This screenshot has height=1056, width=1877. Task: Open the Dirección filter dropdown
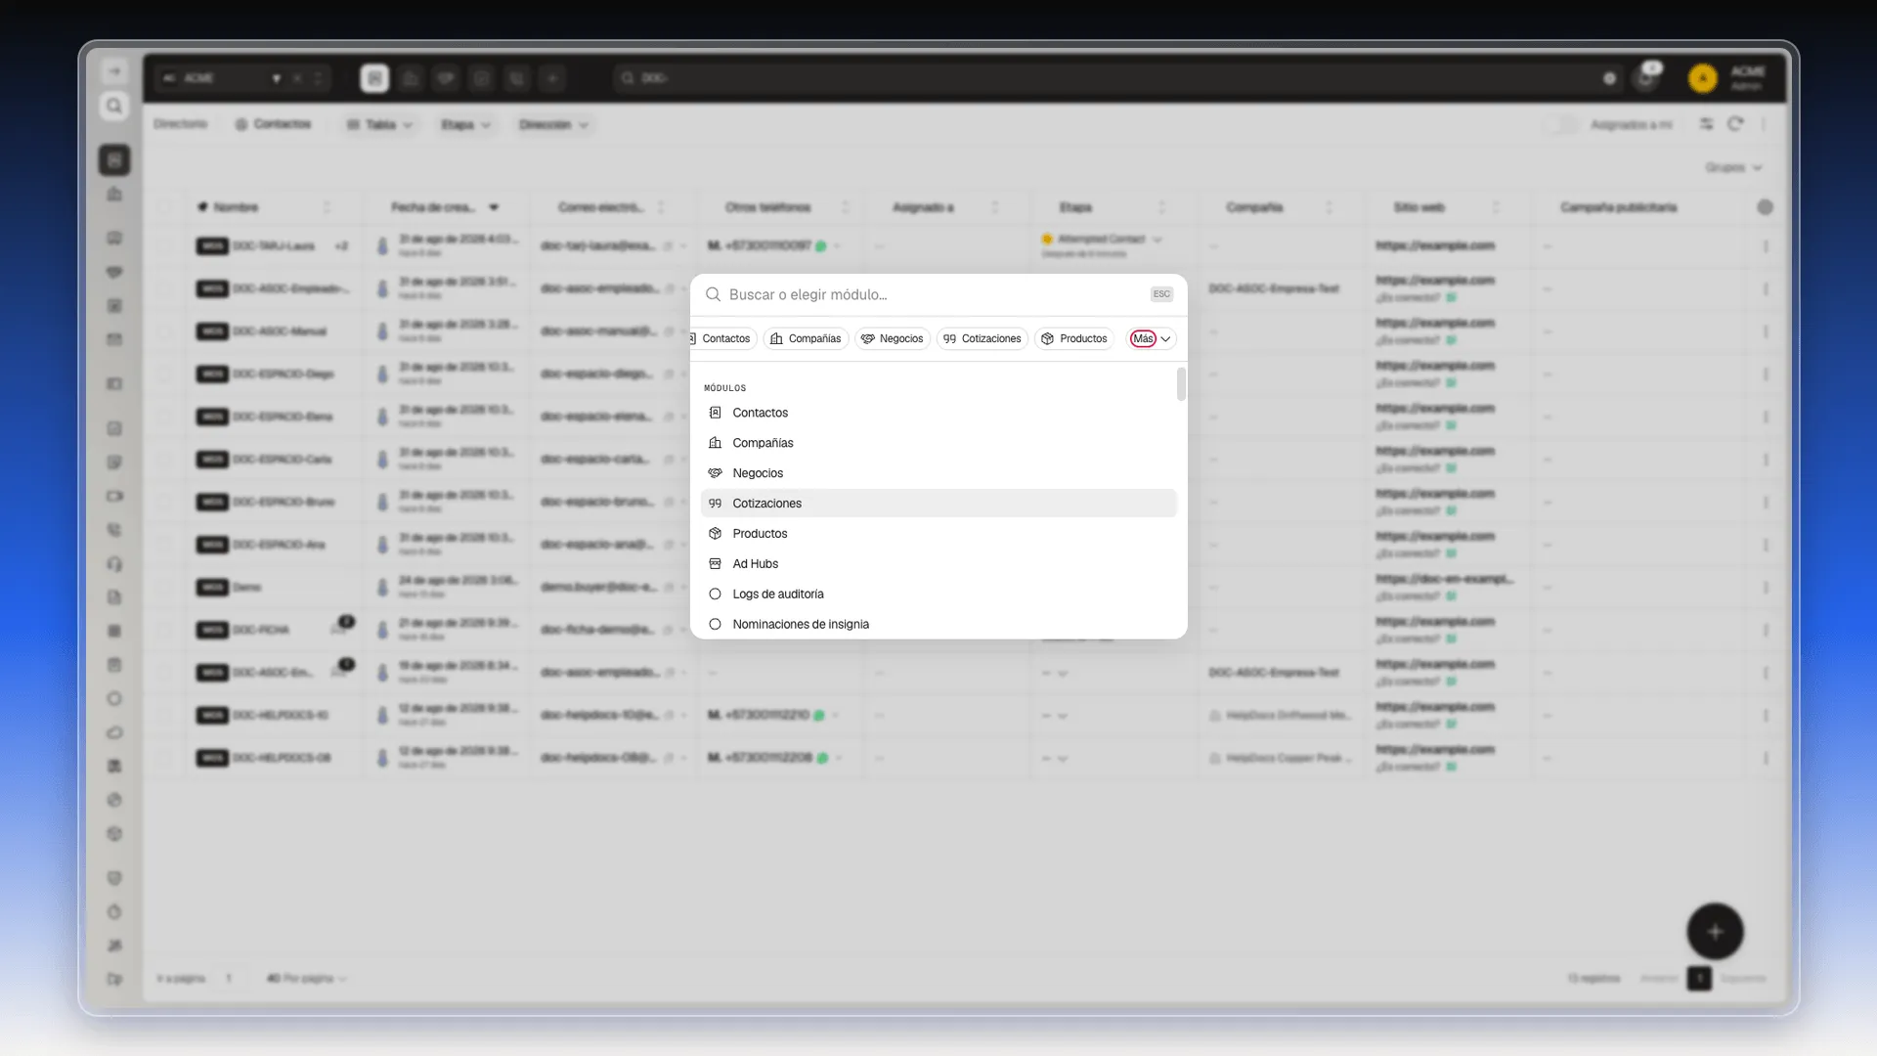[553, 124]
